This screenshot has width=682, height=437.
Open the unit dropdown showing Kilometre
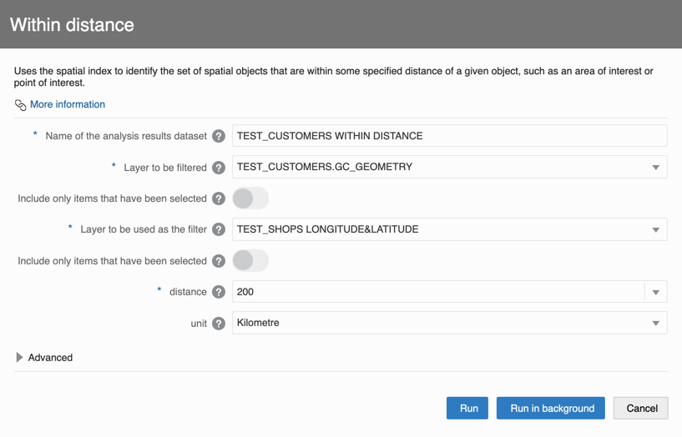click(655, 324)
